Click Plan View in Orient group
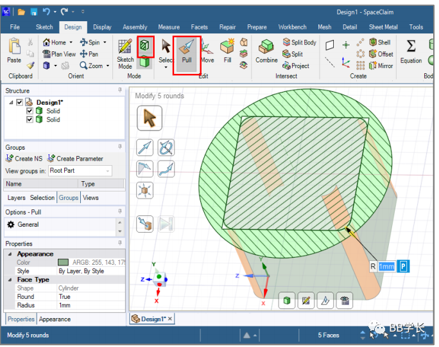This screenshot has height=347, width=439. 59,54
